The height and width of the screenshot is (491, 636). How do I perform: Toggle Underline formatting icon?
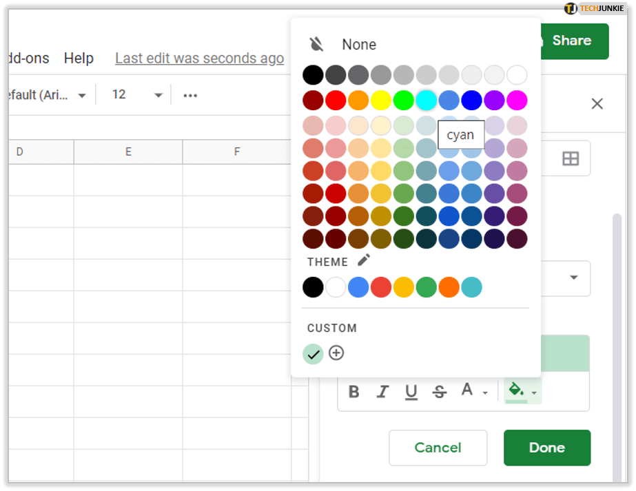411,392
